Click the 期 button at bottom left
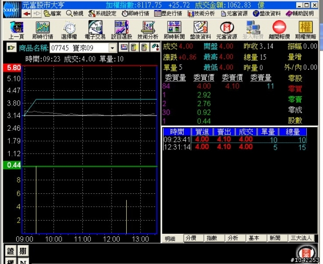Image resolution: width=323 pixels, height=264 pixels. (23, 251)
